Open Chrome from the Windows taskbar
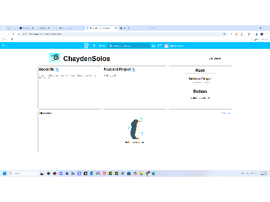This screenshot has height=202, width=270. 148,173
